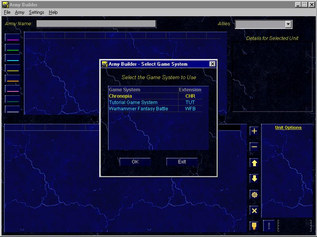Open the Army menu
317x237 pixels.
pyautogui.click(x=19, y=12)
